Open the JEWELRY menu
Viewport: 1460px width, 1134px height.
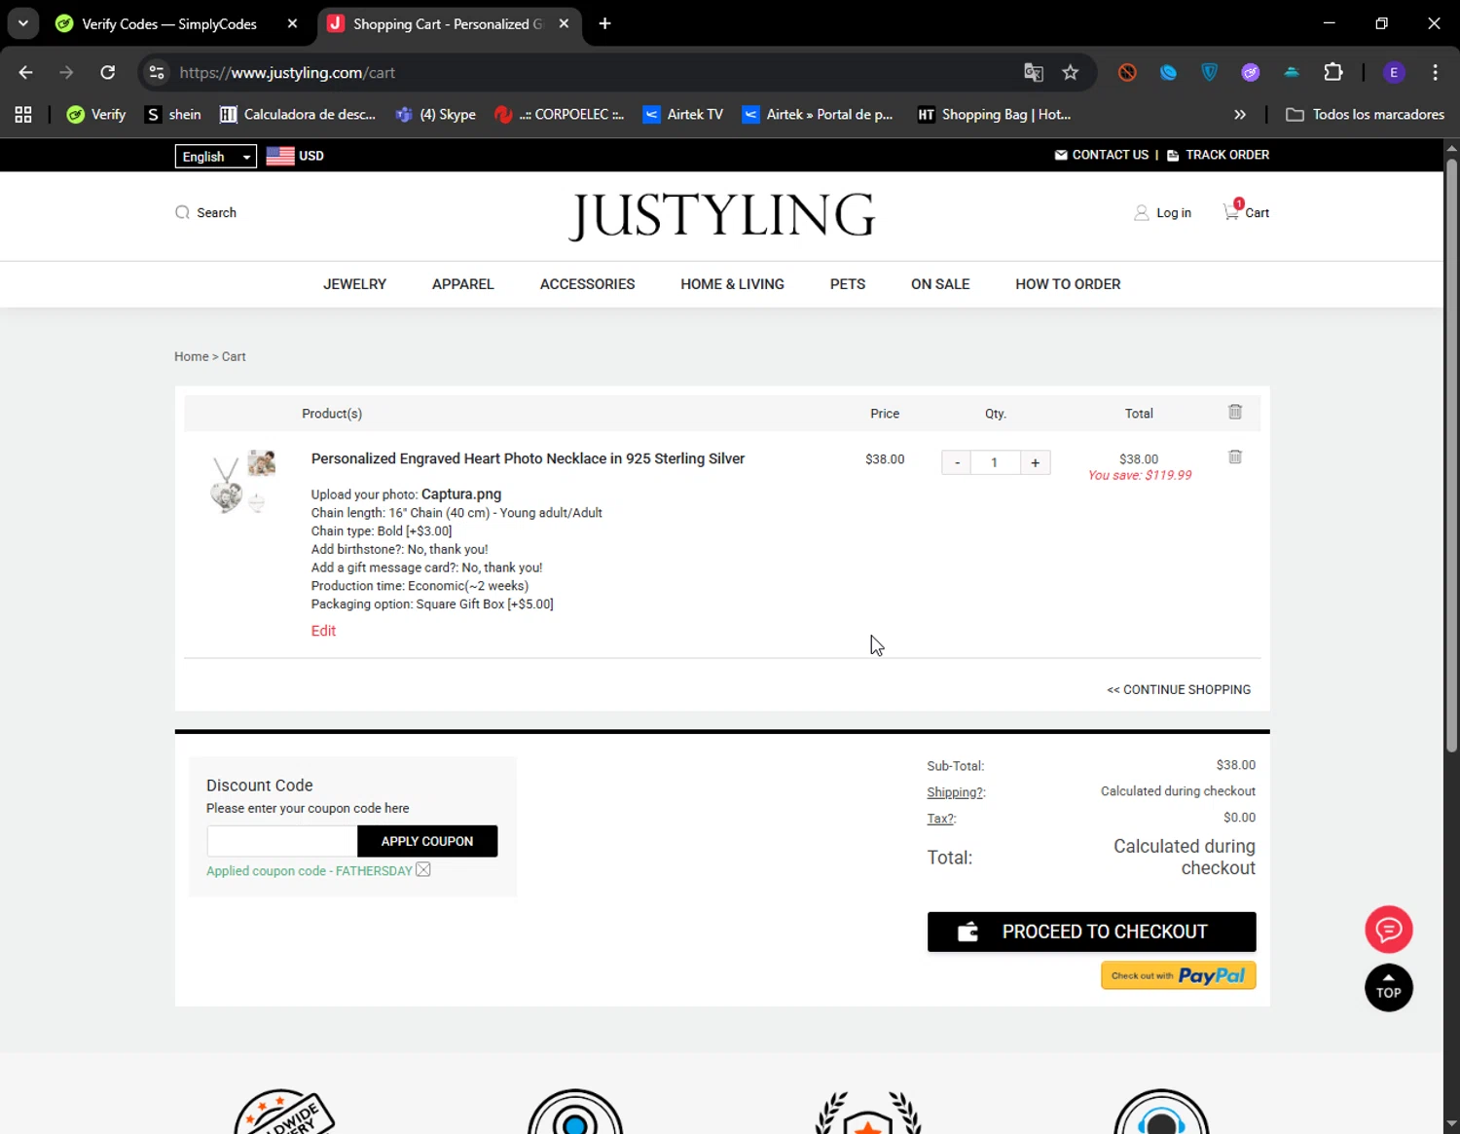click(x=354, y=284)
